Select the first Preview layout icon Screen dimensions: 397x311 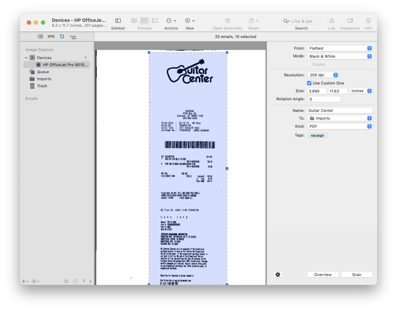134,21
